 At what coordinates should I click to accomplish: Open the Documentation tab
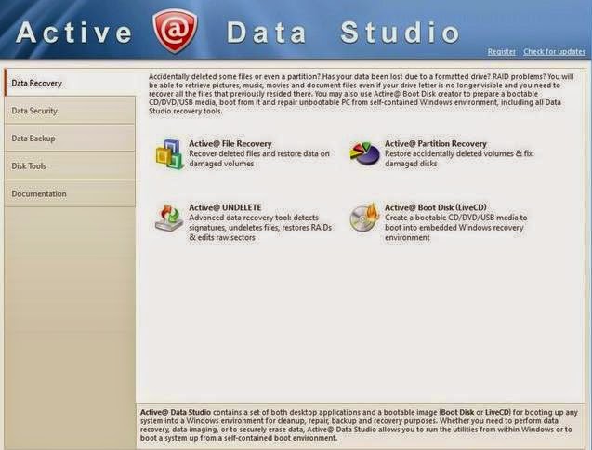point(71,193)
